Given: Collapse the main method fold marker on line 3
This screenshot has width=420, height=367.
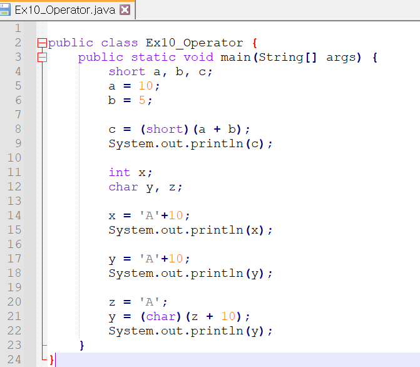Looking at the screenshot, I should [42, 58].
